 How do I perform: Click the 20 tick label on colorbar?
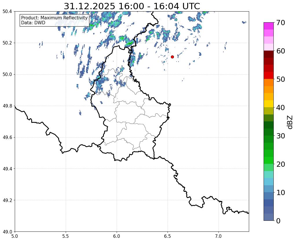tap(281, 164)
